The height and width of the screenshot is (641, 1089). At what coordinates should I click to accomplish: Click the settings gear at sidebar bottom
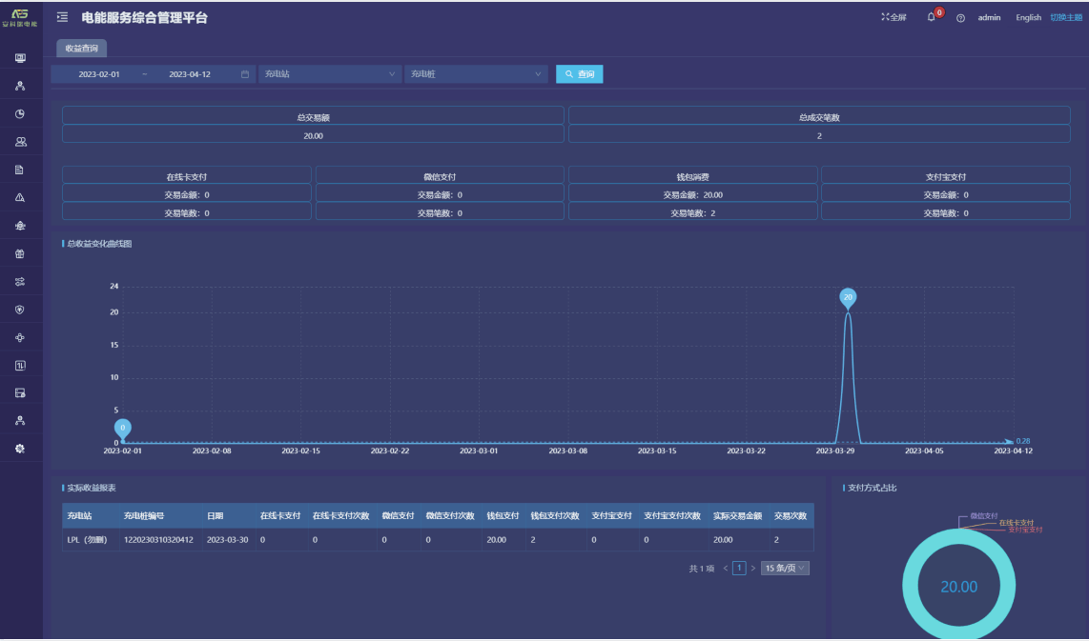tap(20, 448)
